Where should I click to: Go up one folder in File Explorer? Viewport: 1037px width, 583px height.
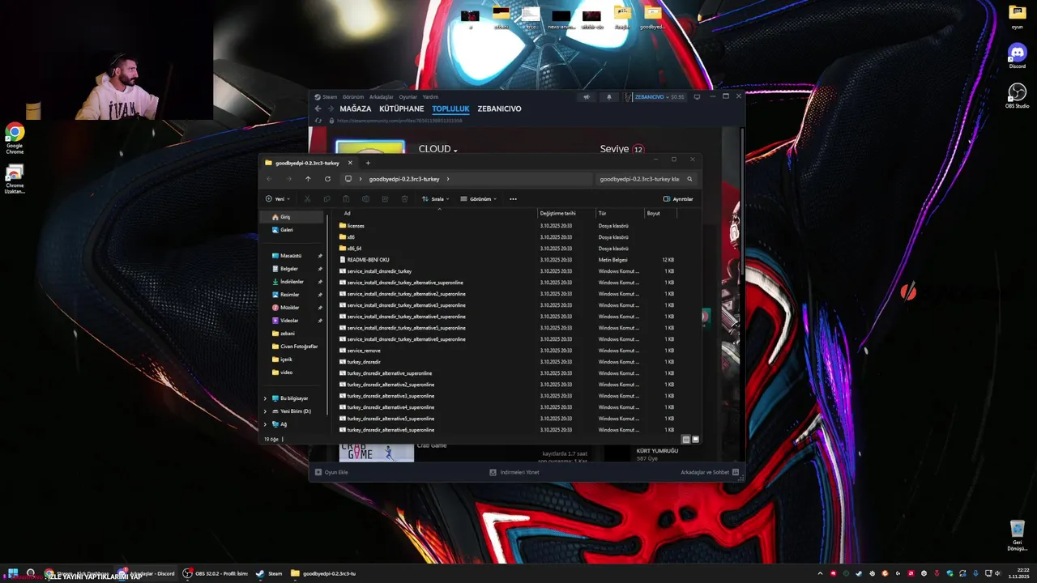pyautogui.click(x=308, y=179)
